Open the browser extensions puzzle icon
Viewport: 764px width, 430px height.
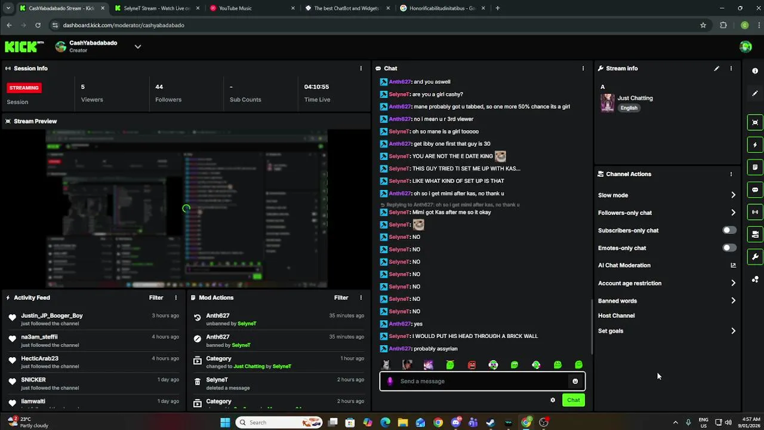pos(723,25)
